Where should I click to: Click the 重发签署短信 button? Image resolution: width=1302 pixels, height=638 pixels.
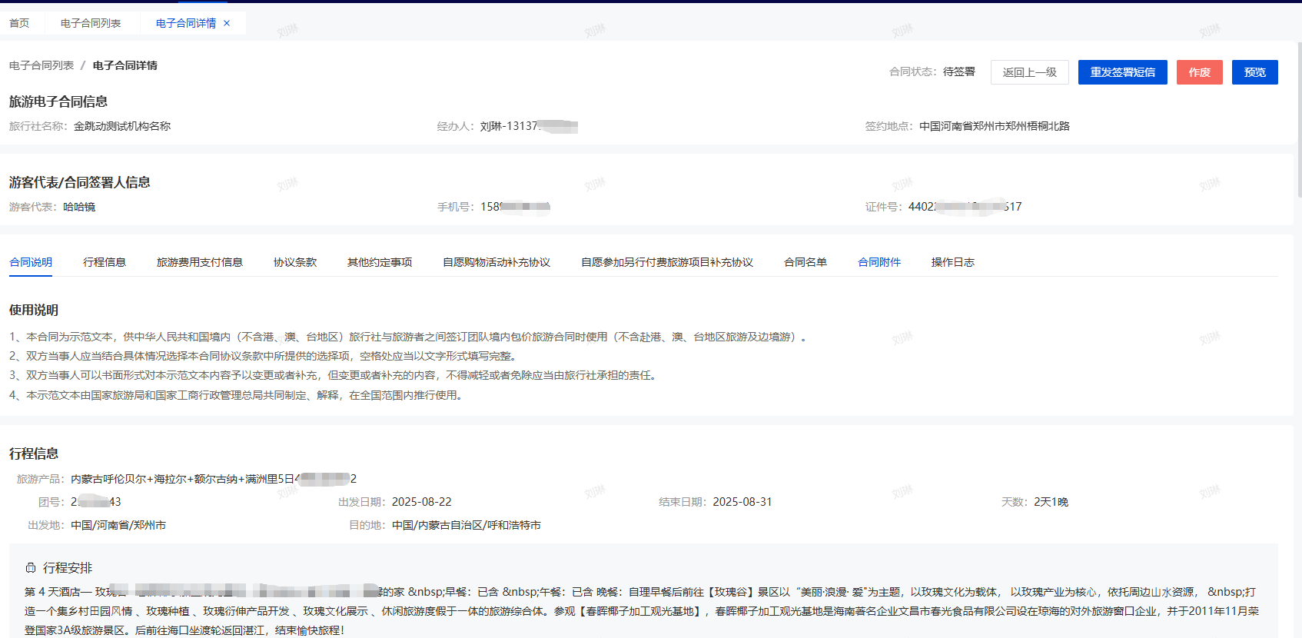tap(1122, 72)
